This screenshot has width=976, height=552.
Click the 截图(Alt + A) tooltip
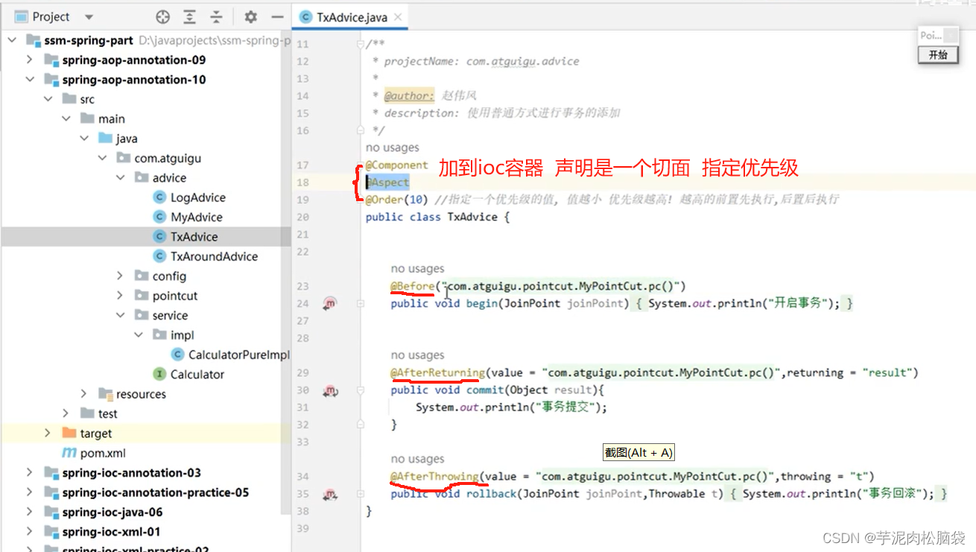638,452
